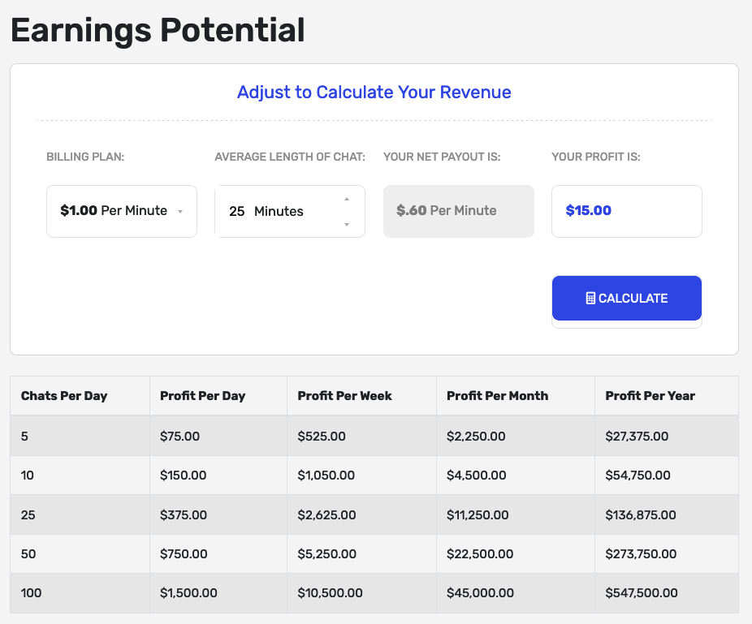Click the 10 chats per day cell
Image resolution: width=752 pixels, height=624 pixels.
[x=80, y=475]
